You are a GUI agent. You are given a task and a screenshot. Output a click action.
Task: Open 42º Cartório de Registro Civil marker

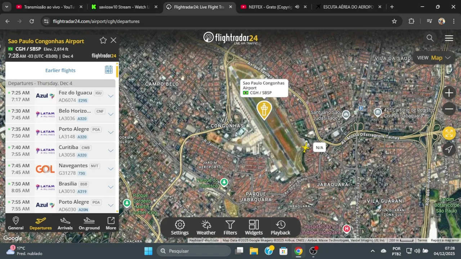(377, 113)
